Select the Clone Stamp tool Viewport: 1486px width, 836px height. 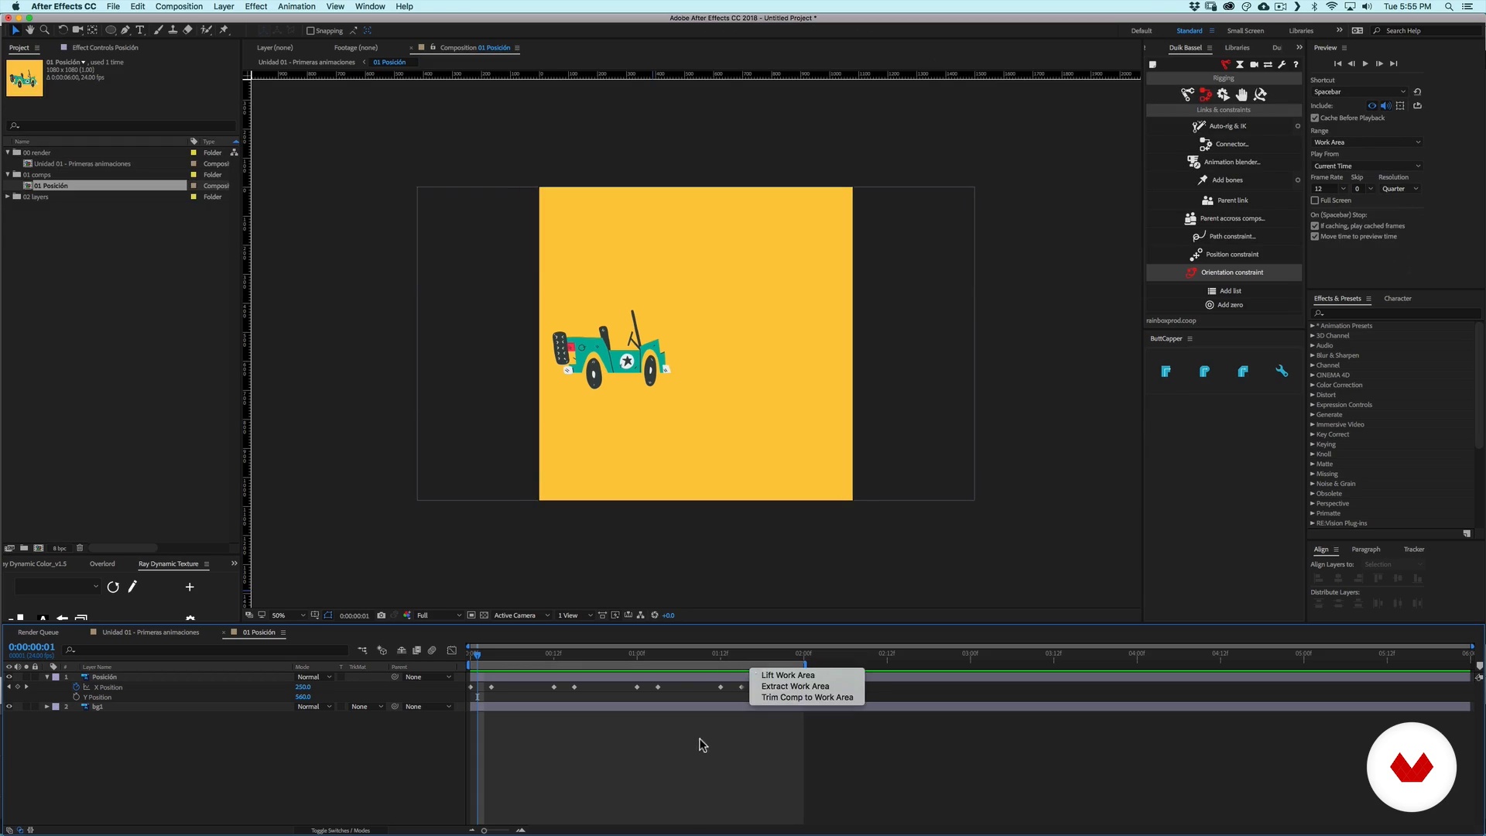coord(173,30)
